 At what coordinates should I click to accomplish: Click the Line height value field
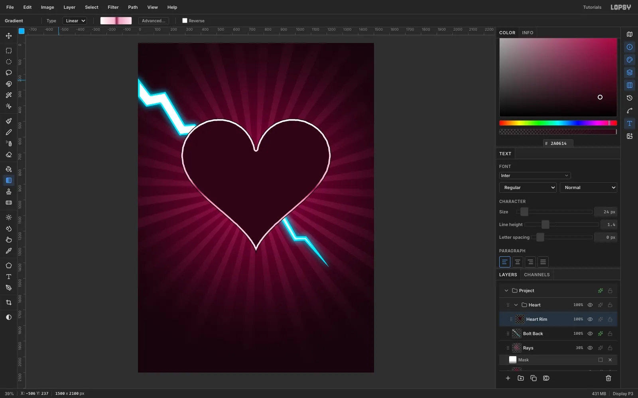point(609,224)
